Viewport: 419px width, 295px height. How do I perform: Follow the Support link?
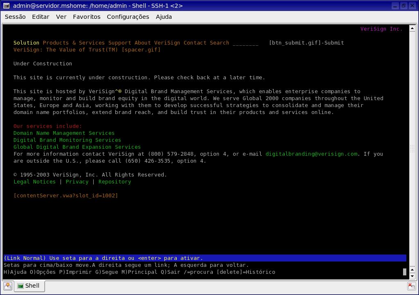pos(120,42)
